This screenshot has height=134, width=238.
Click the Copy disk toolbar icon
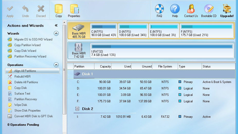(59, 9)
